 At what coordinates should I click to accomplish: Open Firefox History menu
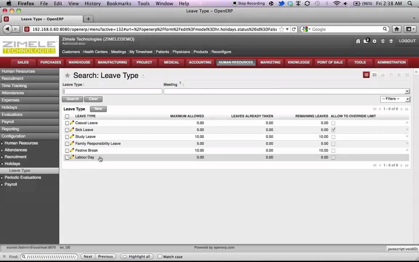point(92,4)
